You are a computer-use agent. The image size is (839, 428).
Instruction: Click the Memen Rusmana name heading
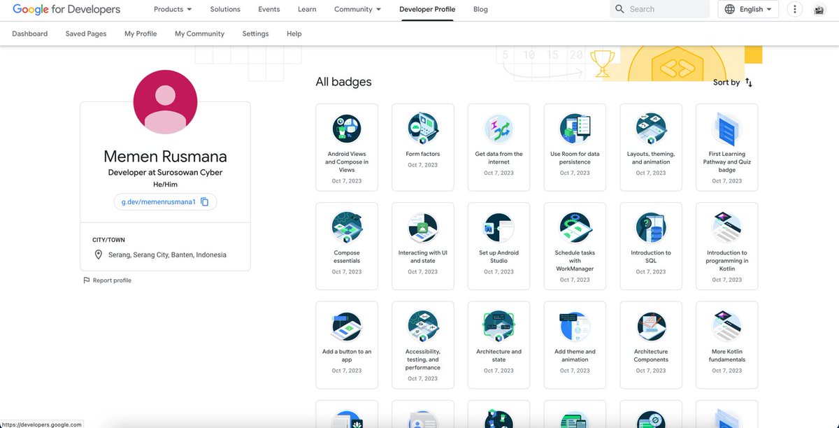165,156
